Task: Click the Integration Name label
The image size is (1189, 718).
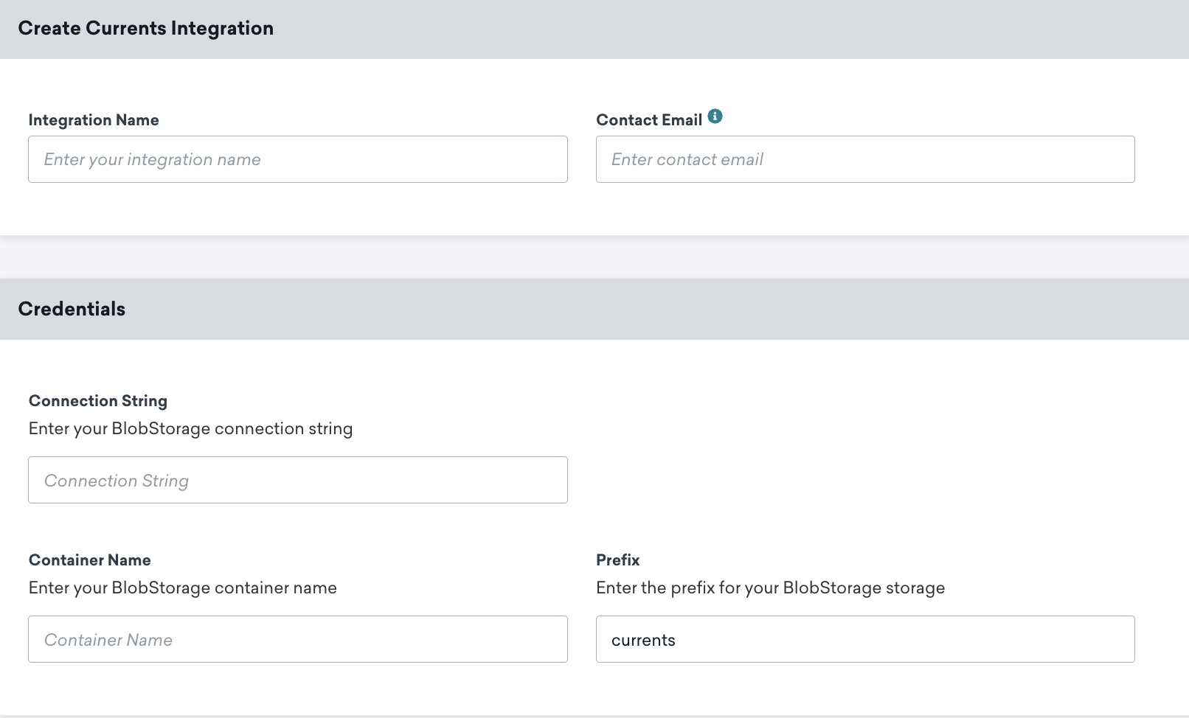Action: [x=93, y=119]
